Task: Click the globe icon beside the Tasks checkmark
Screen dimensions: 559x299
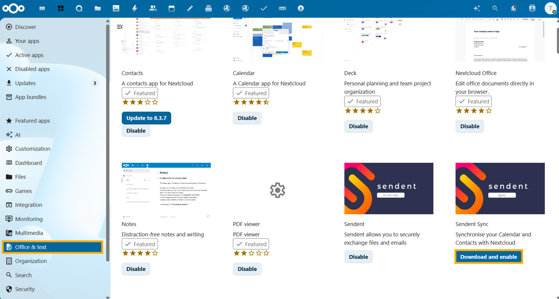Action: pos(245,8)
